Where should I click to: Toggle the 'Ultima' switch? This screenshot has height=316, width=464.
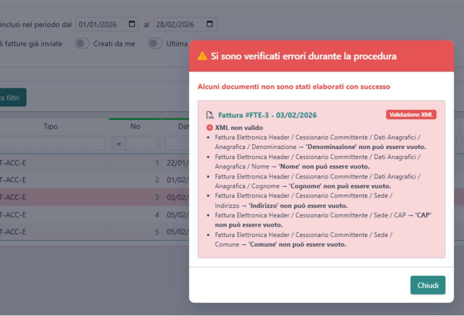[155, 43]
